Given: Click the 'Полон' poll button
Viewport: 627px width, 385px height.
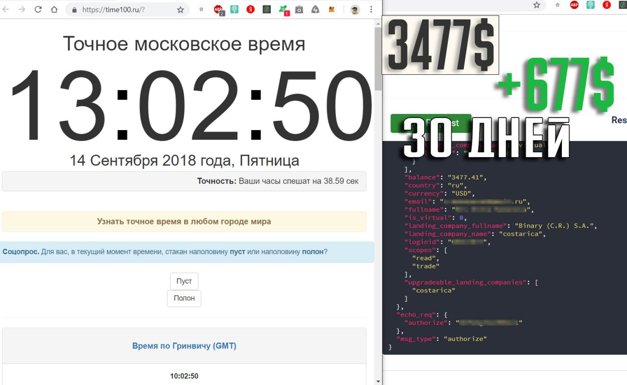Looking at the screenshot, I should pos(184,298).
